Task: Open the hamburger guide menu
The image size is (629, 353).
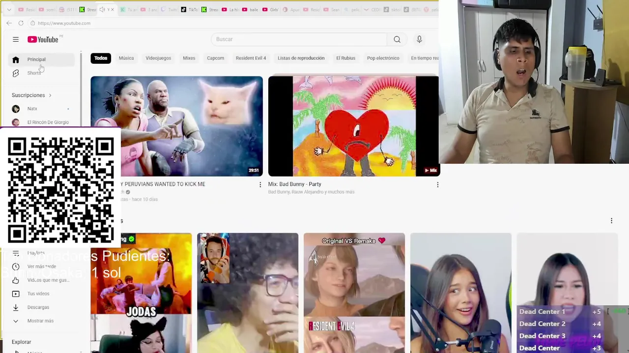Action: [16, 39]
